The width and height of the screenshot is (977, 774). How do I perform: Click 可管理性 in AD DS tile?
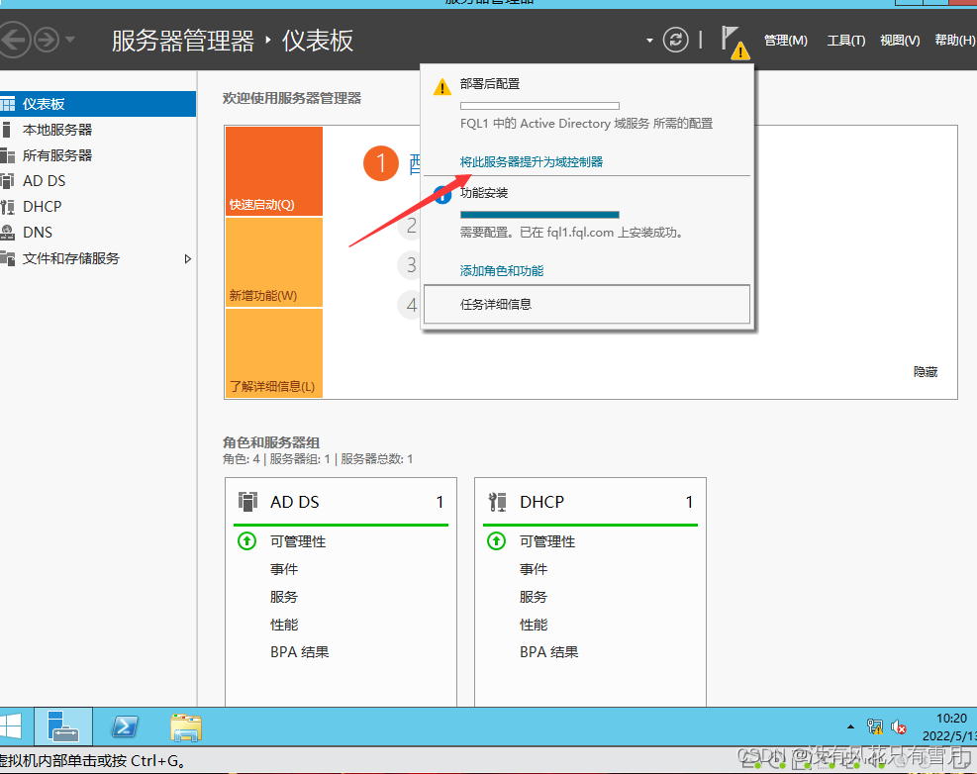[x=298, y=541]
